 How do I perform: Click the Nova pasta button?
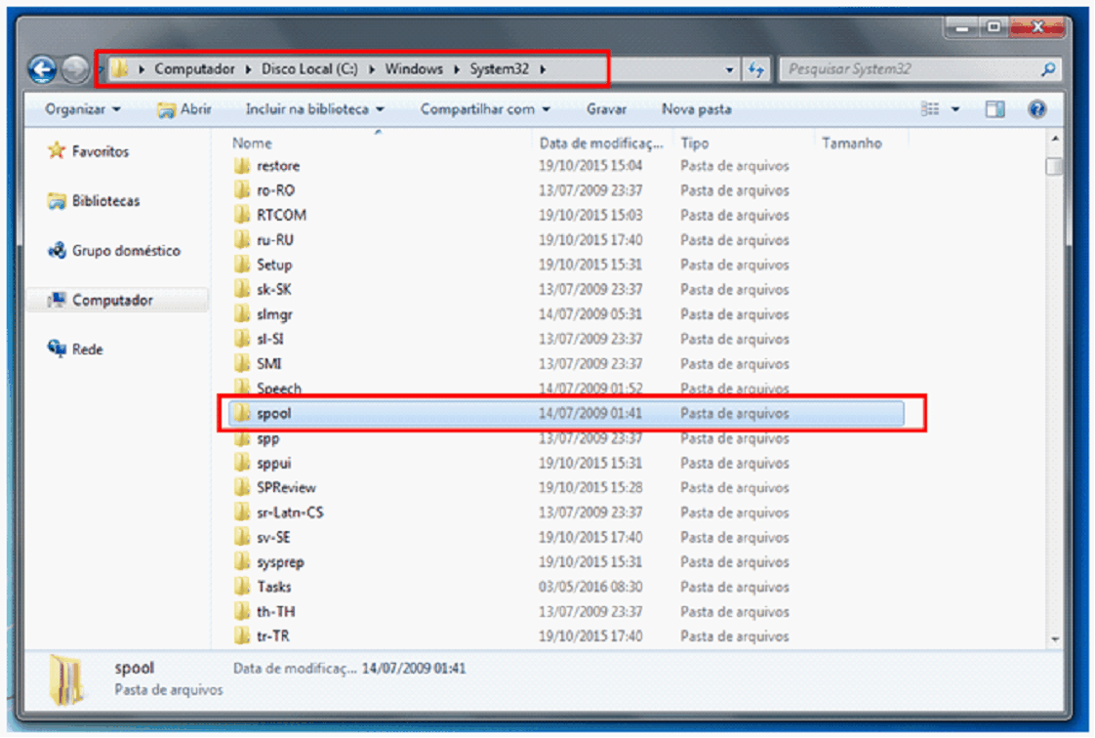(696, 109)
